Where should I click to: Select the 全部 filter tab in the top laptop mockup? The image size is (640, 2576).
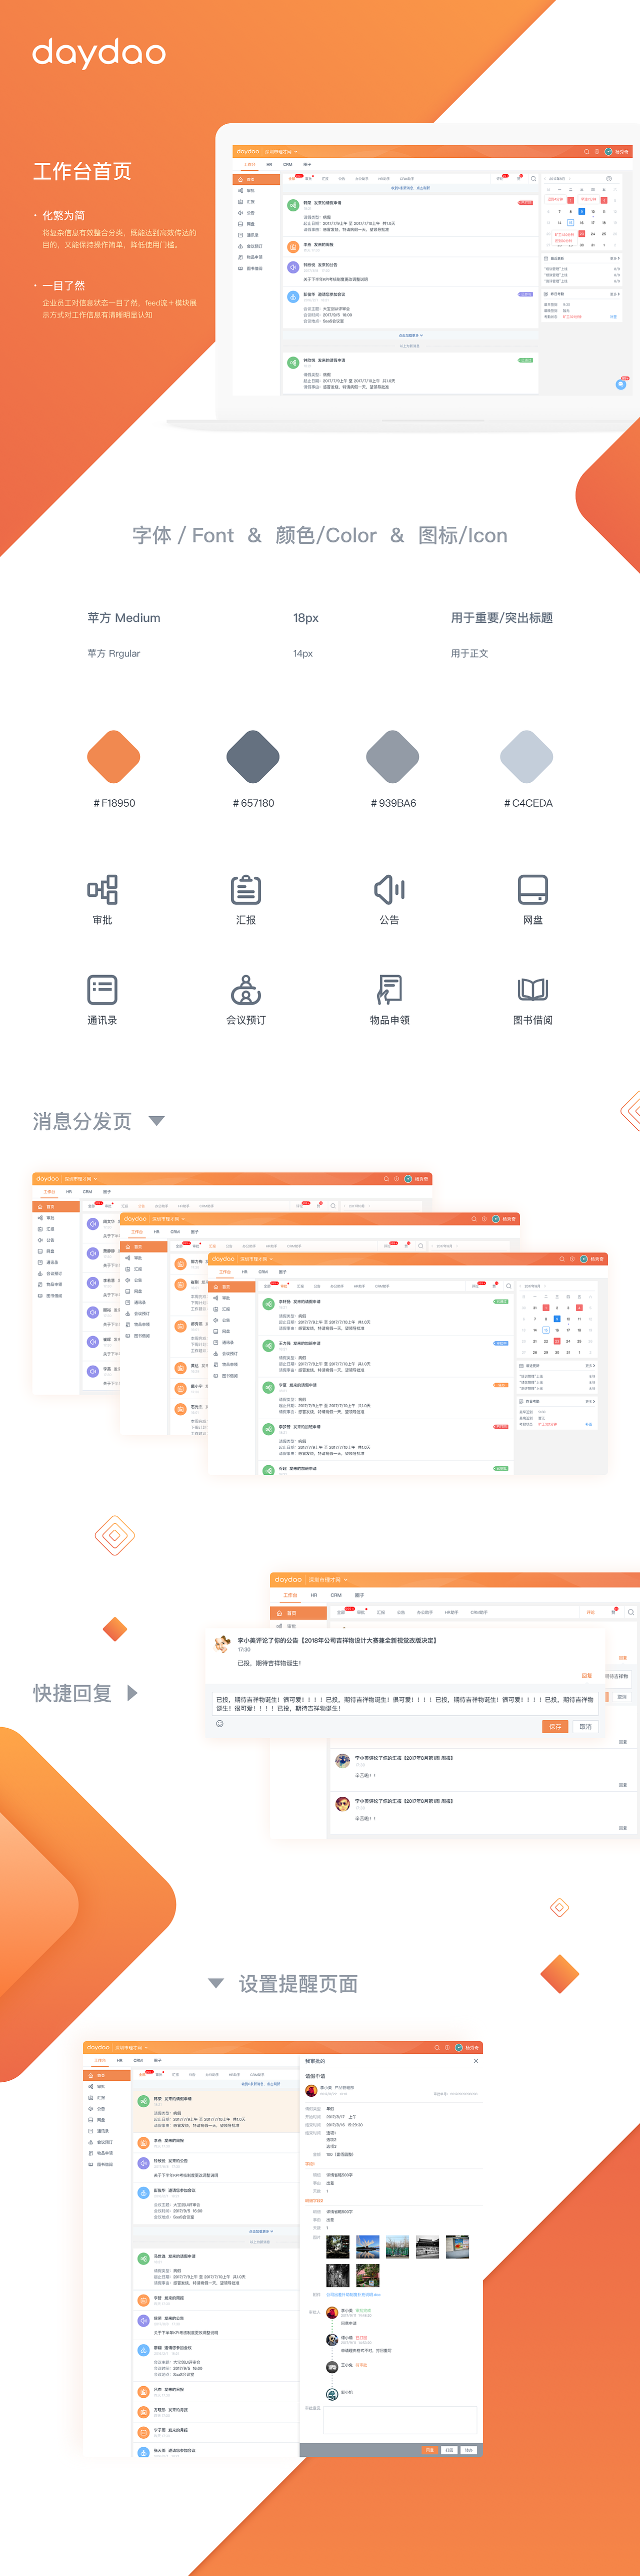(291, 179)
